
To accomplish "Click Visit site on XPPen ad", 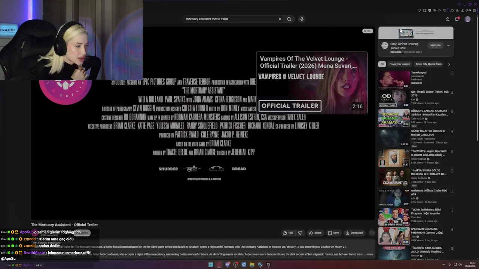I will (435, 45).
